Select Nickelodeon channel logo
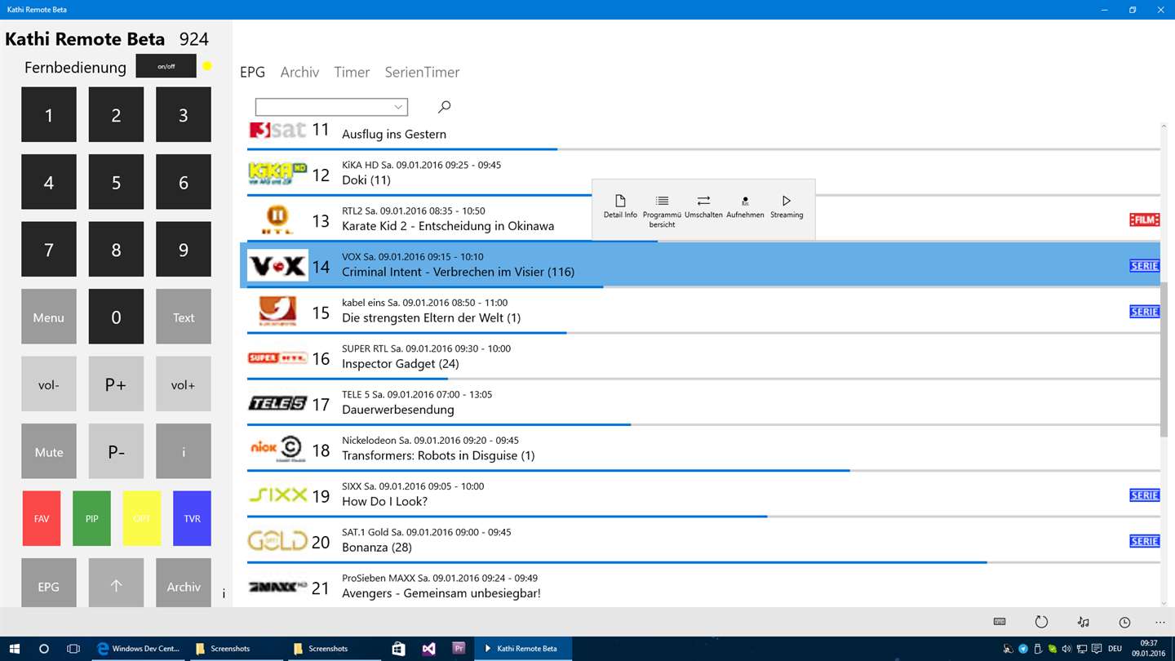The height and width of the screenshot is (661, 1175). pyautogui.click(x=277, y=449)
